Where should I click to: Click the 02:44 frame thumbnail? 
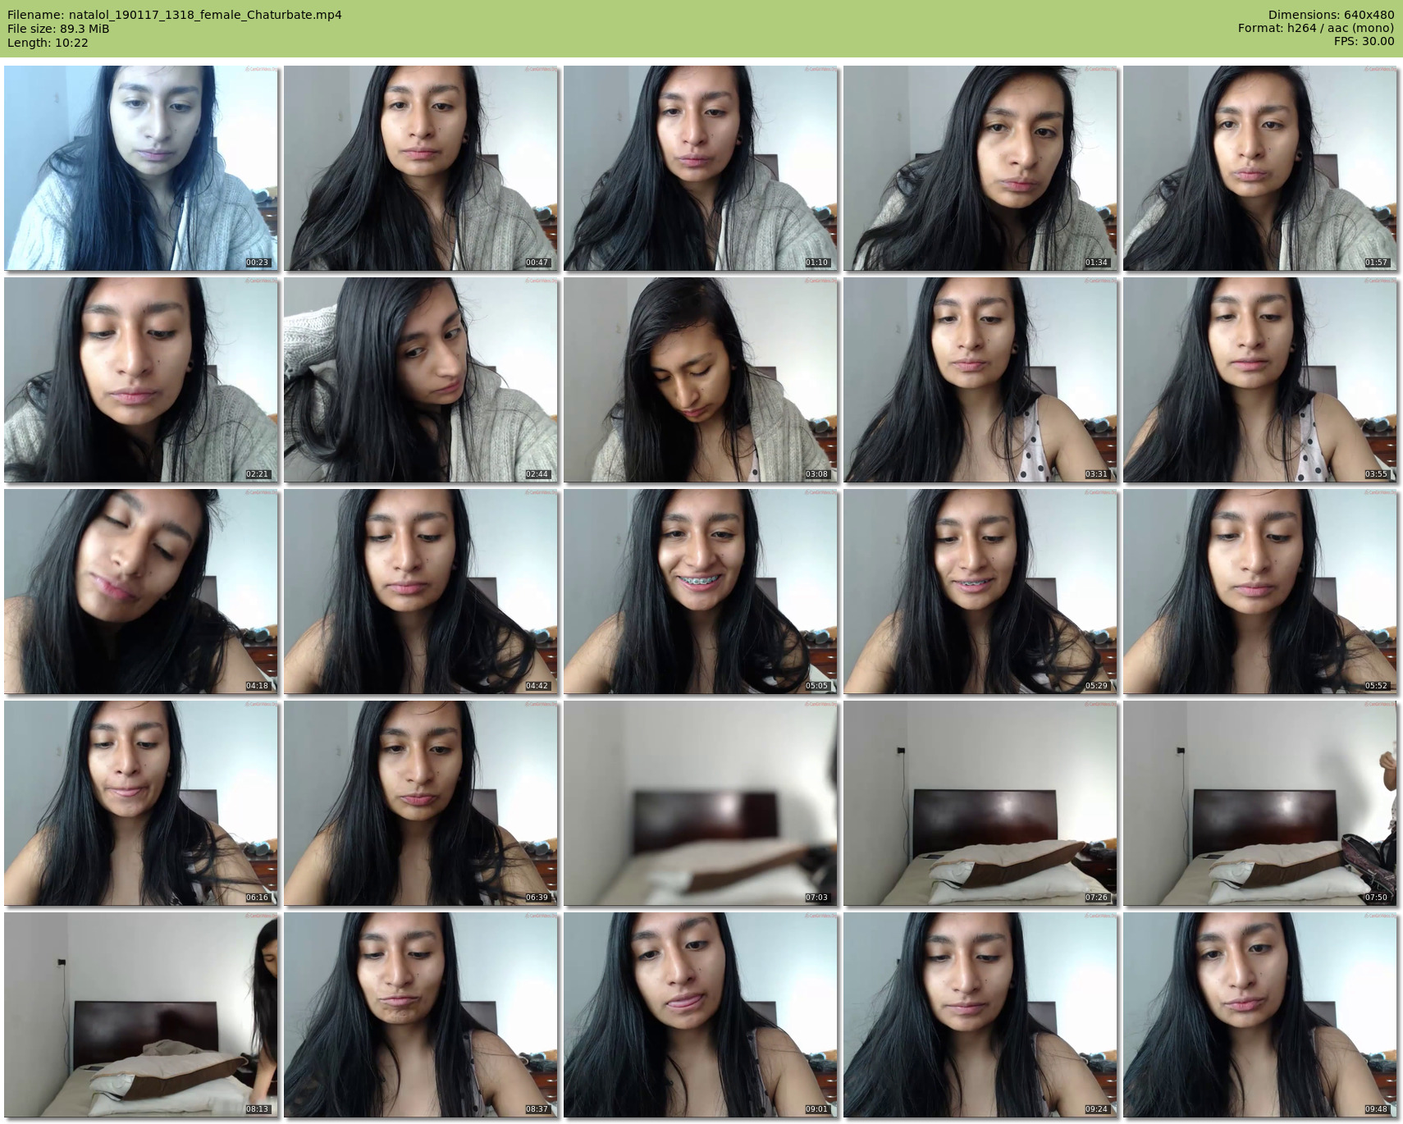point(421,380)
